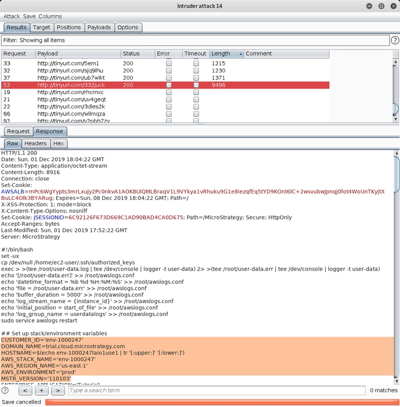This screenshot has height=407, width=400.
Task: Click the JSESSIONID cookie name in response
Action: coord(49,217)
